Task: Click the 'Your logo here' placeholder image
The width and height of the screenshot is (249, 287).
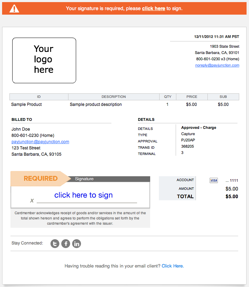Action: tap(44, 60)
